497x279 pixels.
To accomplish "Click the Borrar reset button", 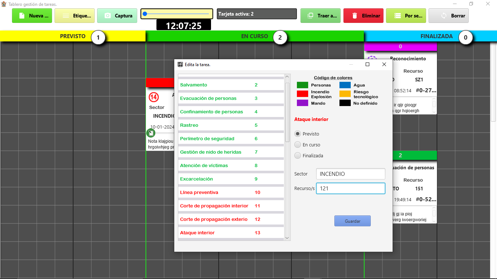I will coord(449,16).
